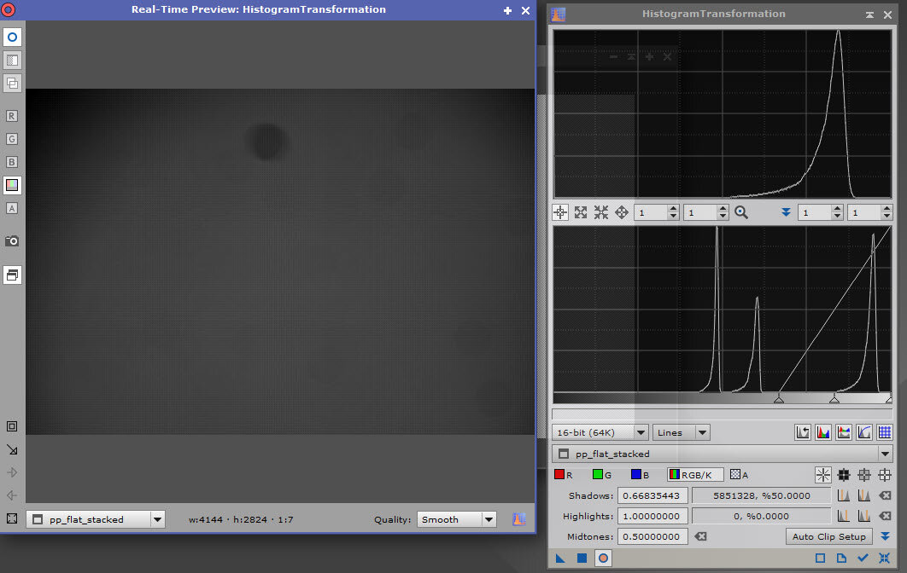
Task: Select the blue B channel tab
Action: (x=641, y=475)
